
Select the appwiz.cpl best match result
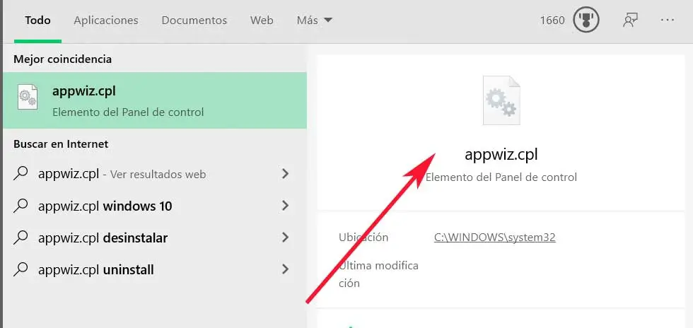click(155, 100)
